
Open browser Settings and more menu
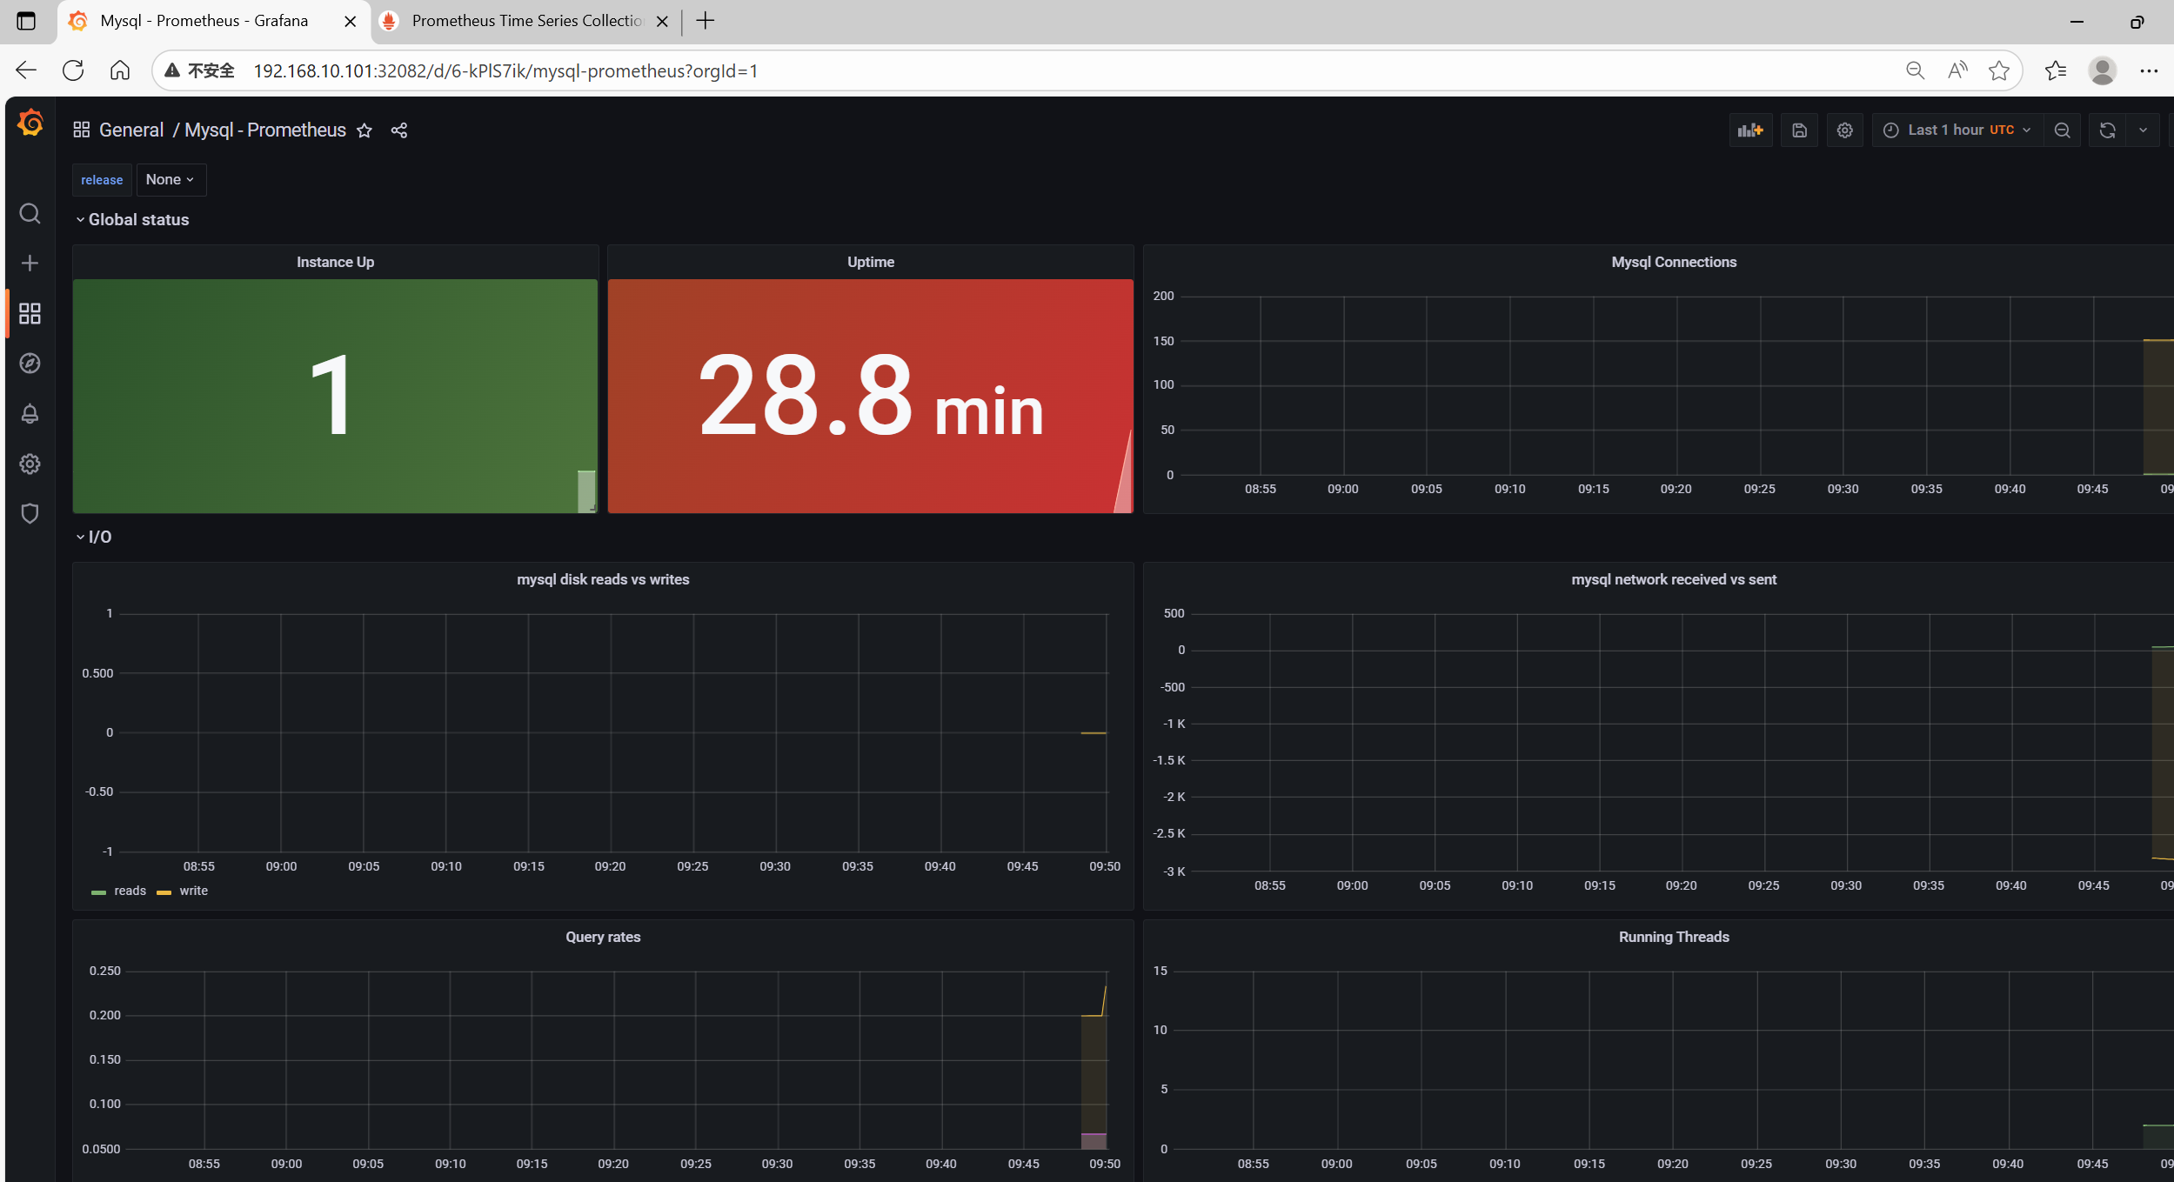(x=2149, y=70)
